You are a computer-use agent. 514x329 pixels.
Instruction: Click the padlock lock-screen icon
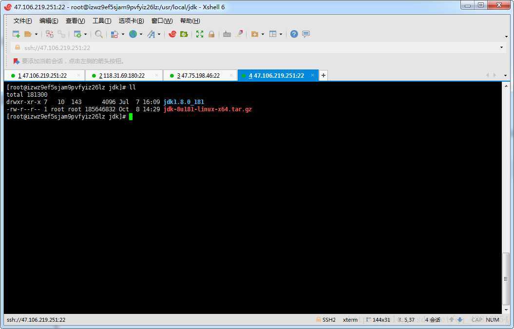pos(211,34)
